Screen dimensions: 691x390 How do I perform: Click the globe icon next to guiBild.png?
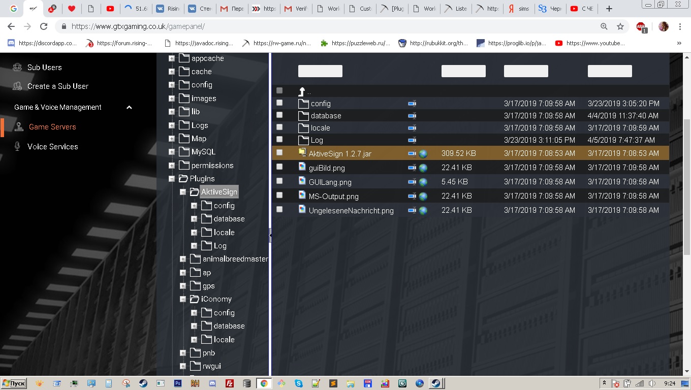click(423, 168)
